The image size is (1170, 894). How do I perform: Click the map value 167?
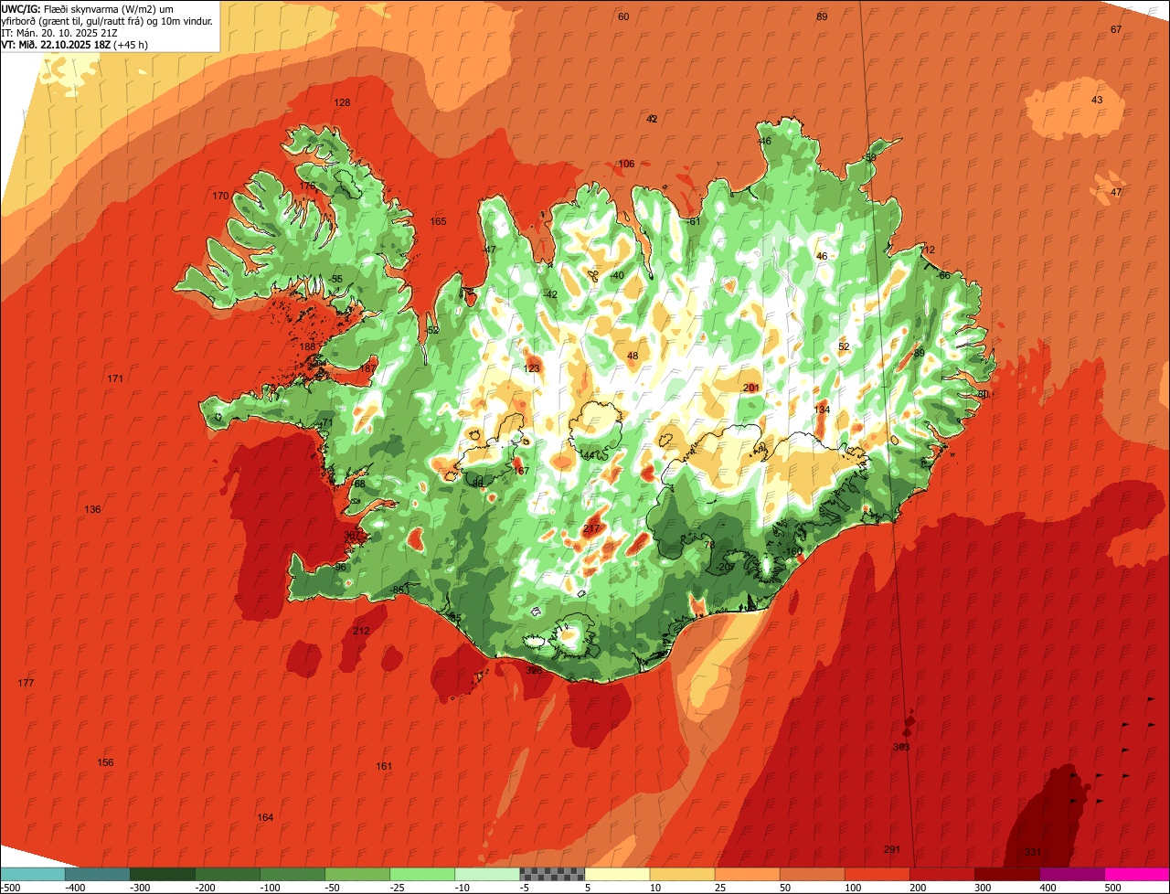521,471
